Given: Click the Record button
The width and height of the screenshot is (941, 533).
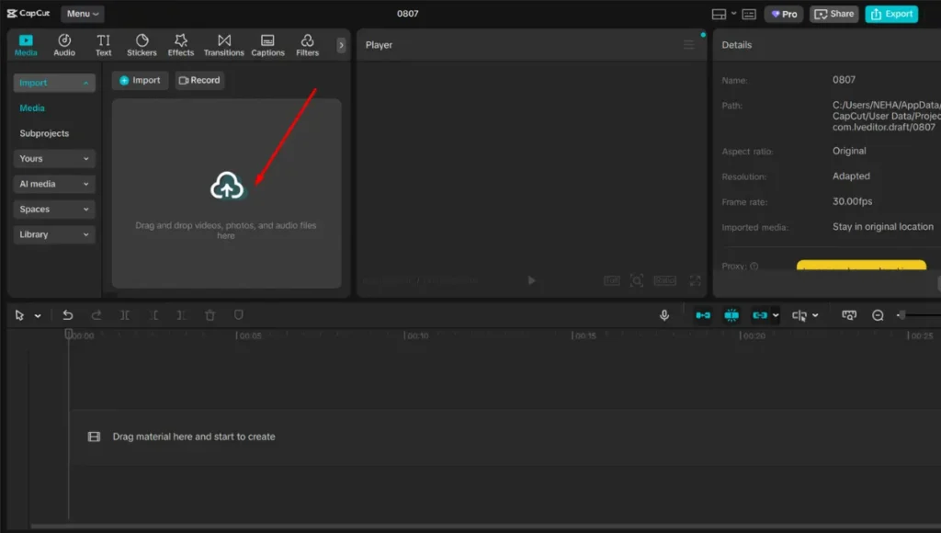Looking at the screenshot, I should point(199,81).
